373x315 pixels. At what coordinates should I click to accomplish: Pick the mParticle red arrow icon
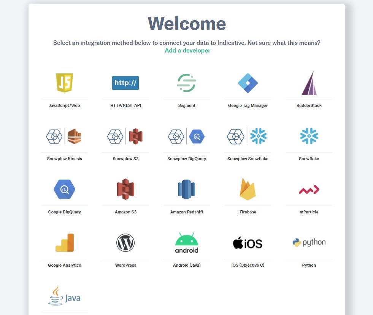309,189
